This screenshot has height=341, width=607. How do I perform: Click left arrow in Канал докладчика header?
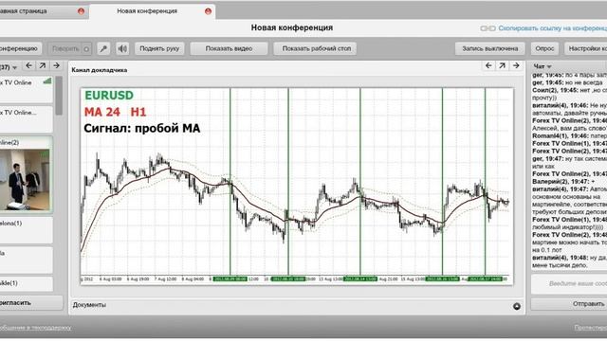(488, 66)
